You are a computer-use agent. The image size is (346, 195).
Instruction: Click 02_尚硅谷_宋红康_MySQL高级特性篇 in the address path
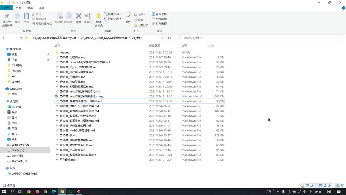[104, 38]
